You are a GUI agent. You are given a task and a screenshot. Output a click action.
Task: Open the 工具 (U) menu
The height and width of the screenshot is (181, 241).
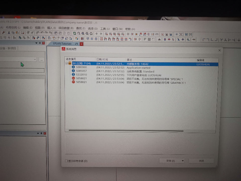point(105,29)
